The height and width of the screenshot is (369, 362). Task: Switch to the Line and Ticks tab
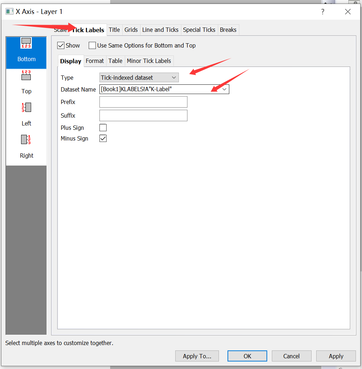click(160, 30)
